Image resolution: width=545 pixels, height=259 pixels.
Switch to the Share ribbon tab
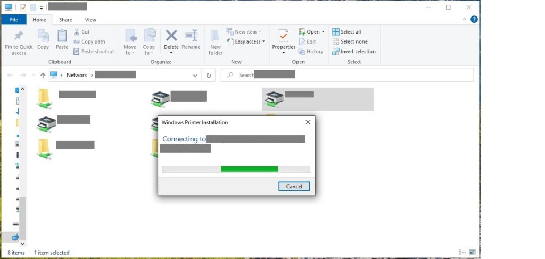pyautogui.click(x=65, y=20)
